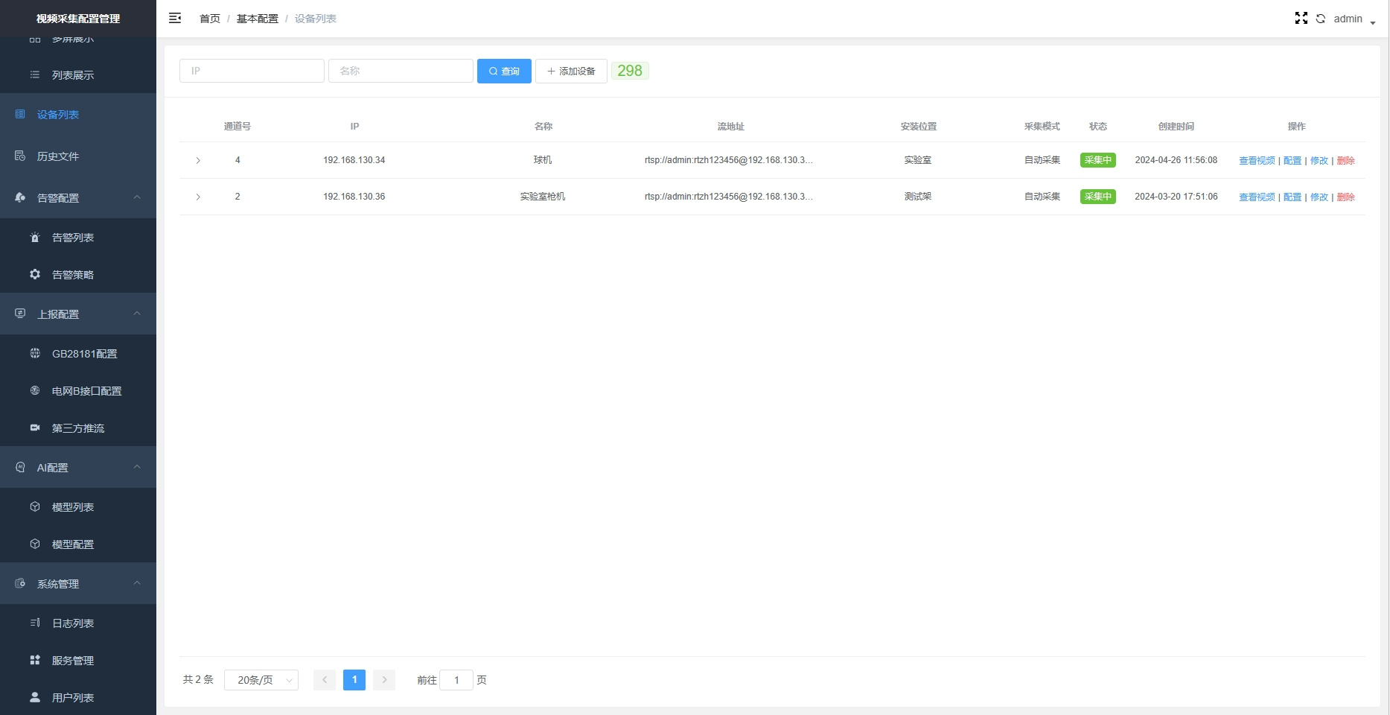Open 告警策略 gear icon item

tap(72, 275)
